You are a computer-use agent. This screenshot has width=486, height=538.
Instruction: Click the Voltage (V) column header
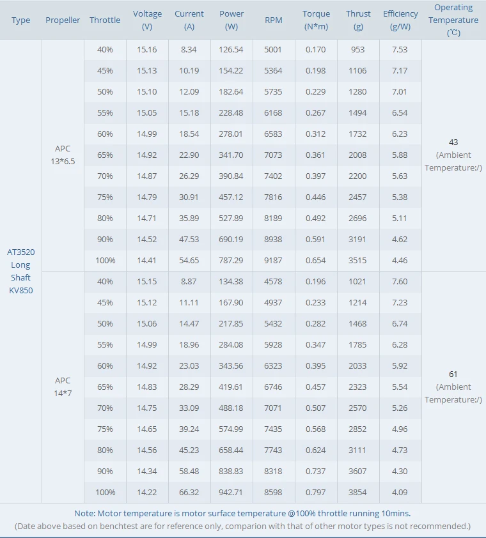coord(147,20)
